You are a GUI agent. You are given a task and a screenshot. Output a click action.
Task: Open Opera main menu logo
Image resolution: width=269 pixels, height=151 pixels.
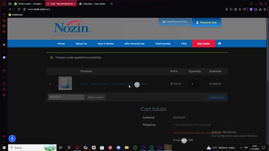pyautogui.click(x=4, y=4)
